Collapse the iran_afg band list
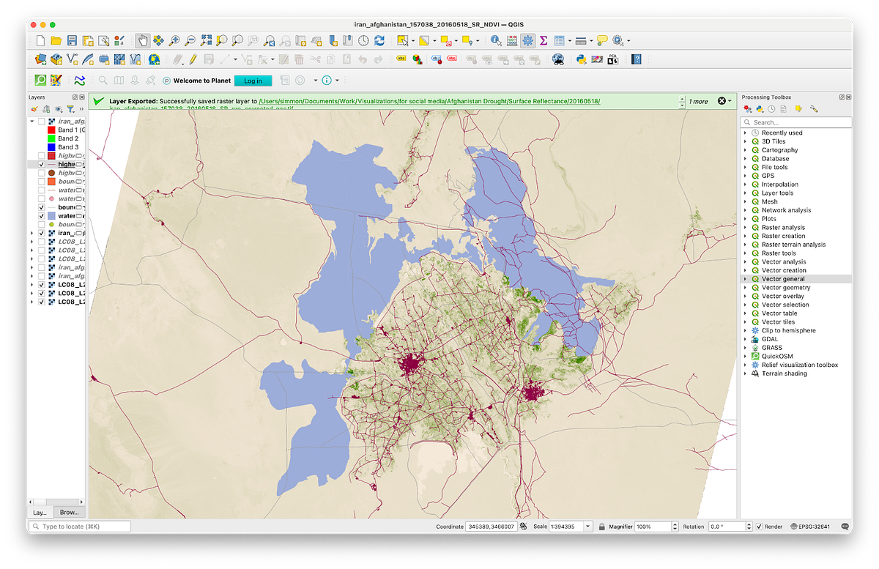This screenshot has width=879, height=569. point(32,121)
